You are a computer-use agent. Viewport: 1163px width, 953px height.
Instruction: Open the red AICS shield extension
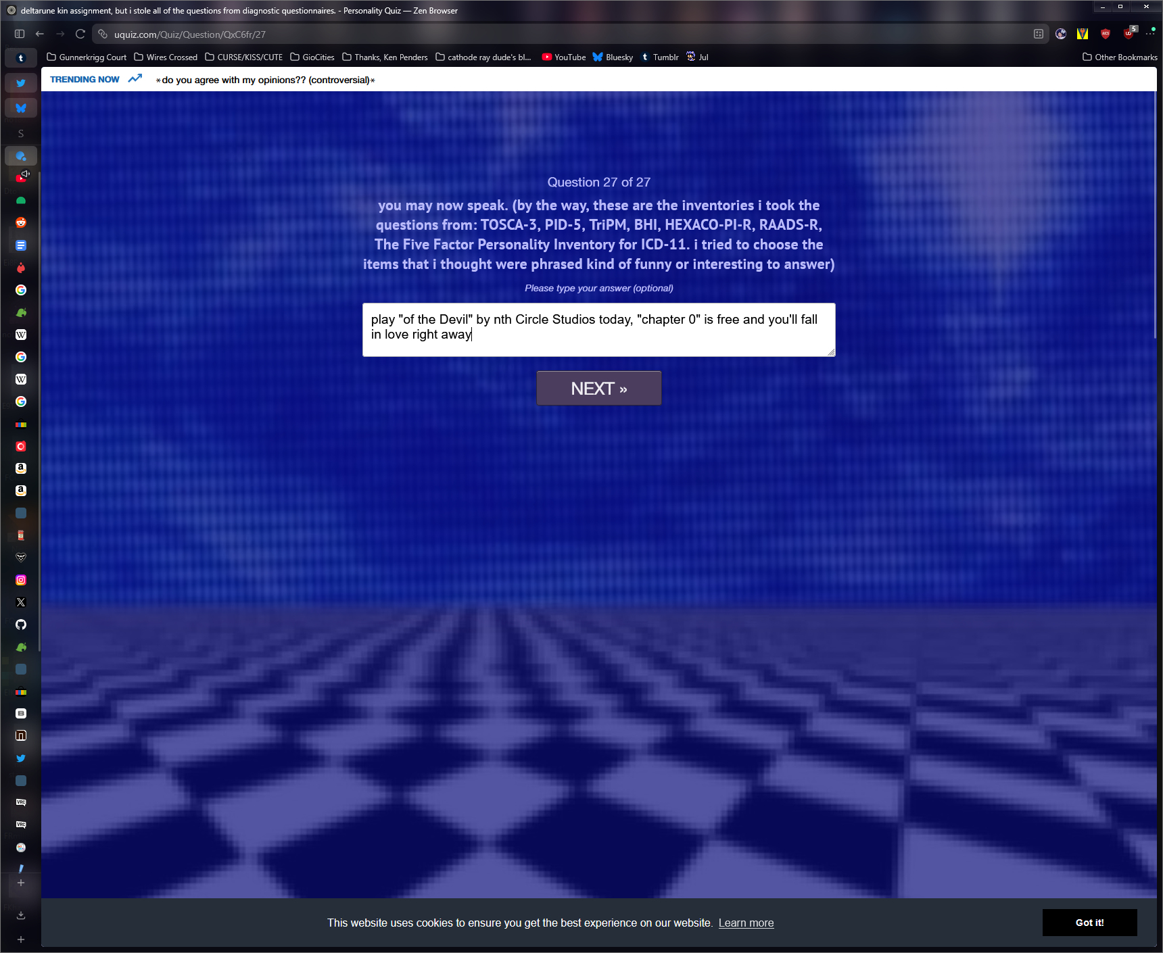click(1106, 34)
